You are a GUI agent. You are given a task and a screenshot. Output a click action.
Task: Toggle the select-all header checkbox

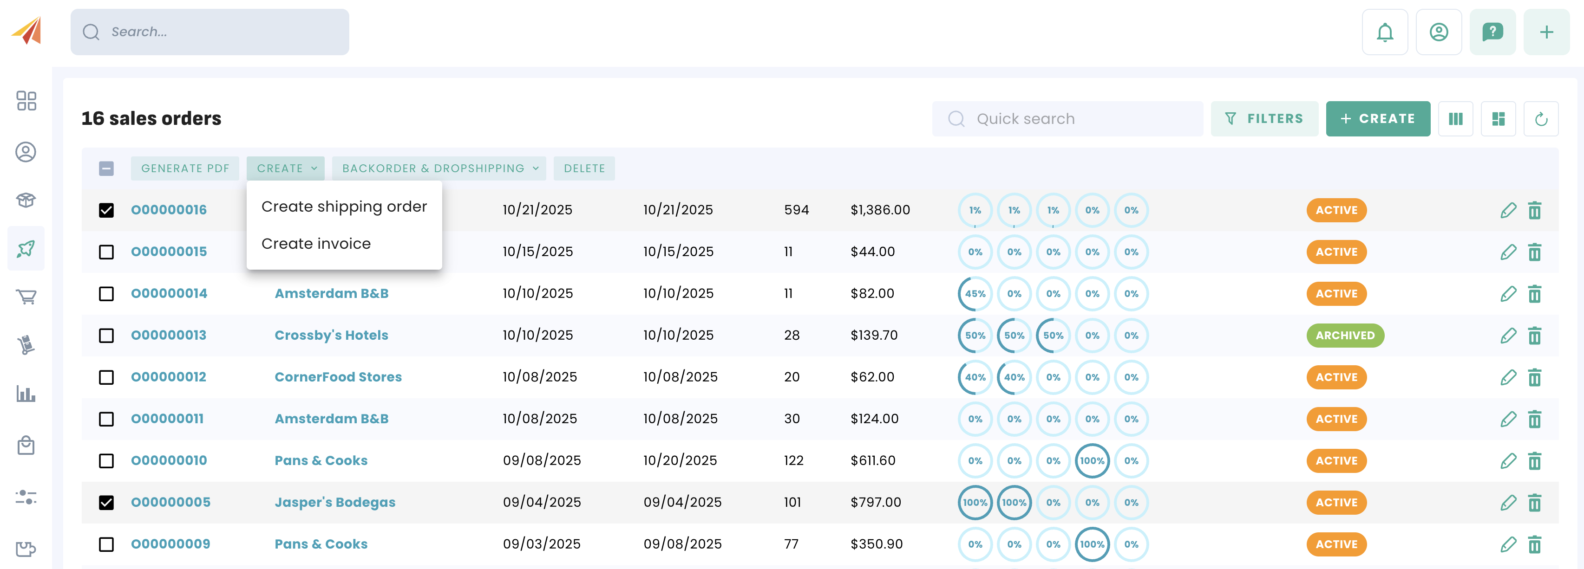coord(106,168)
